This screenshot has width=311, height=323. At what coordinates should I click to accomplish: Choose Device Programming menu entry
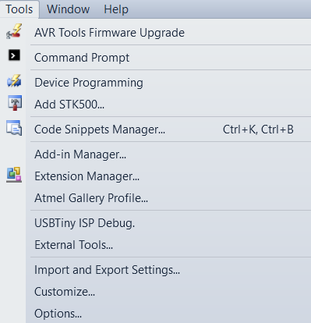[x=169, y=83]
